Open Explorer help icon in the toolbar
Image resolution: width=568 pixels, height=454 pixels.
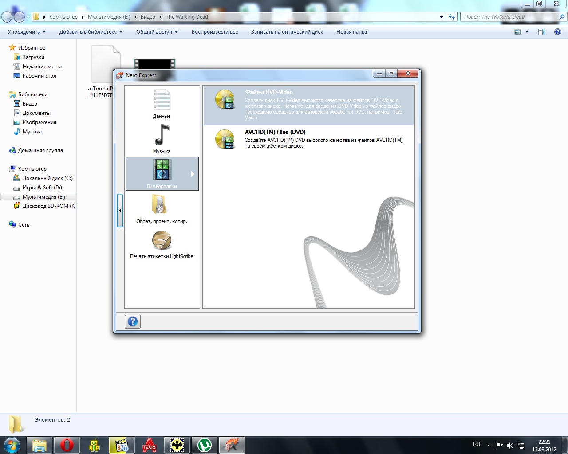click(x=558, y=32)
